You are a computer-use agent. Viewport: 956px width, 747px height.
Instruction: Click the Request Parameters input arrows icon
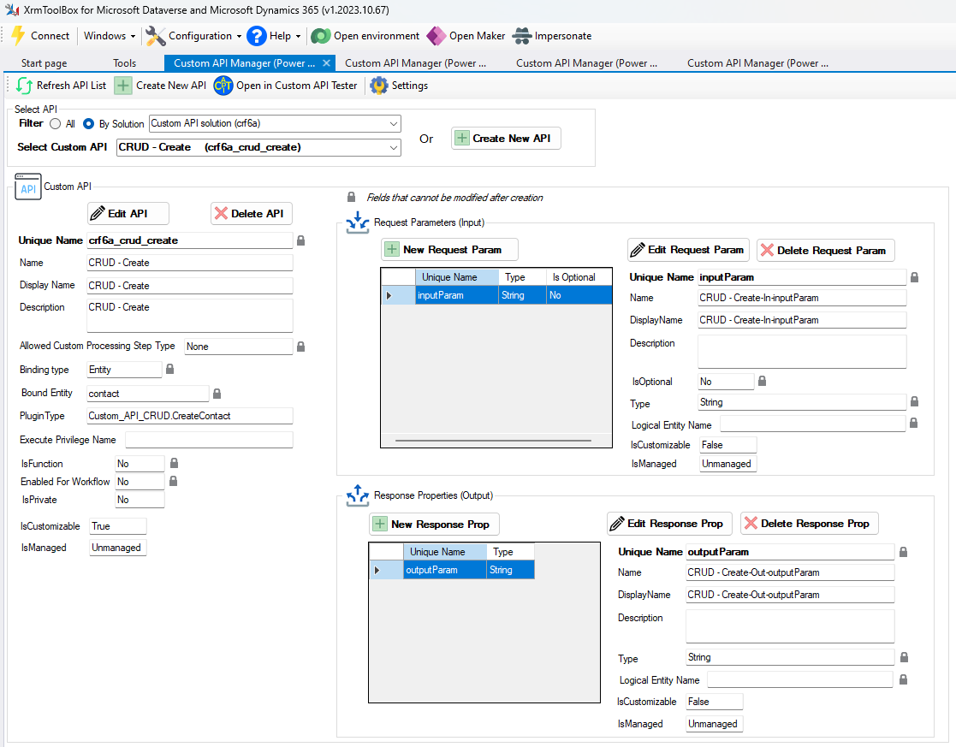(x=357, y=222)
